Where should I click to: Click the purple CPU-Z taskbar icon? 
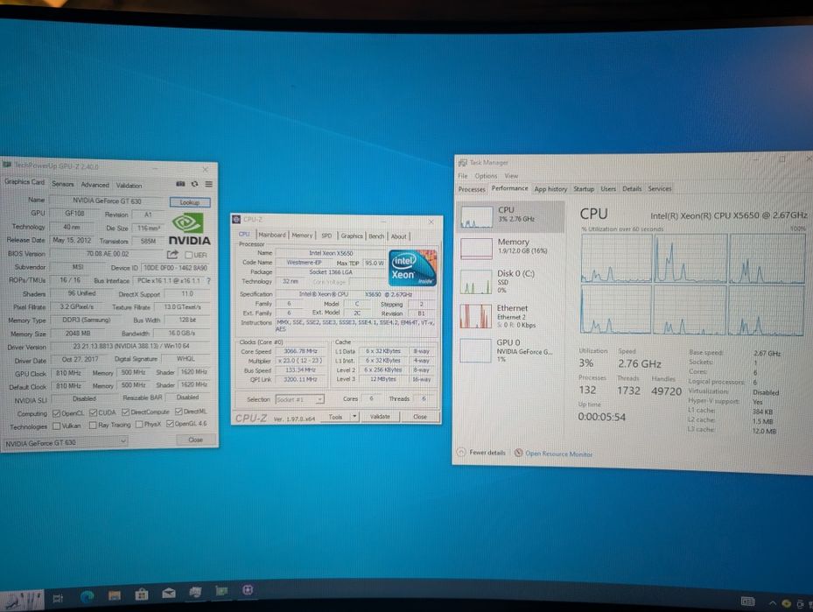248,590
